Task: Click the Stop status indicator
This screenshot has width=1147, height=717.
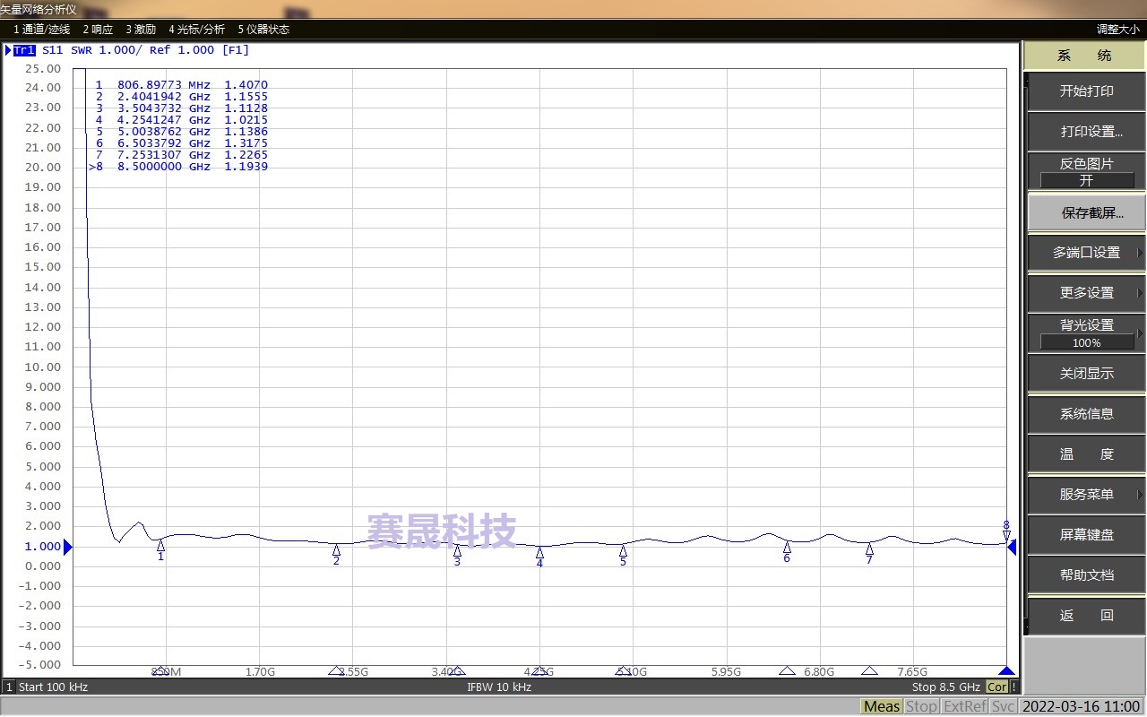Action: (922, 706)
